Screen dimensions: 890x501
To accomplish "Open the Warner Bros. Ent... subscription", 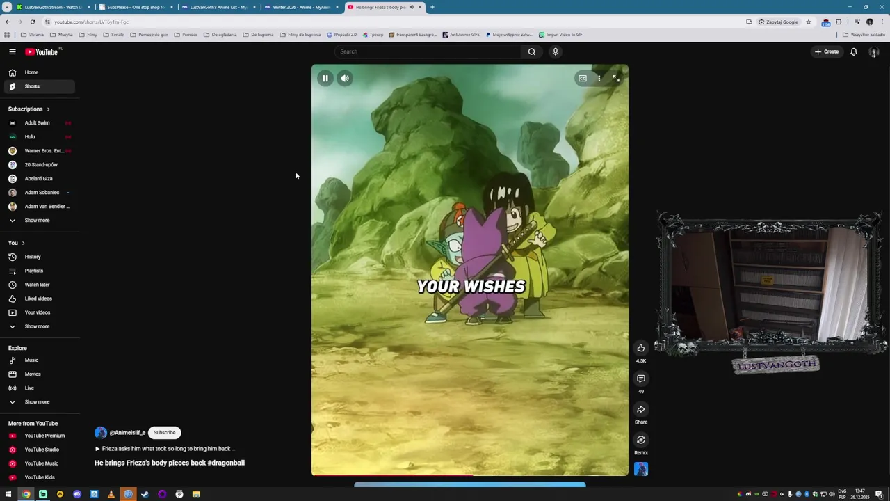I will click(39, 151).
